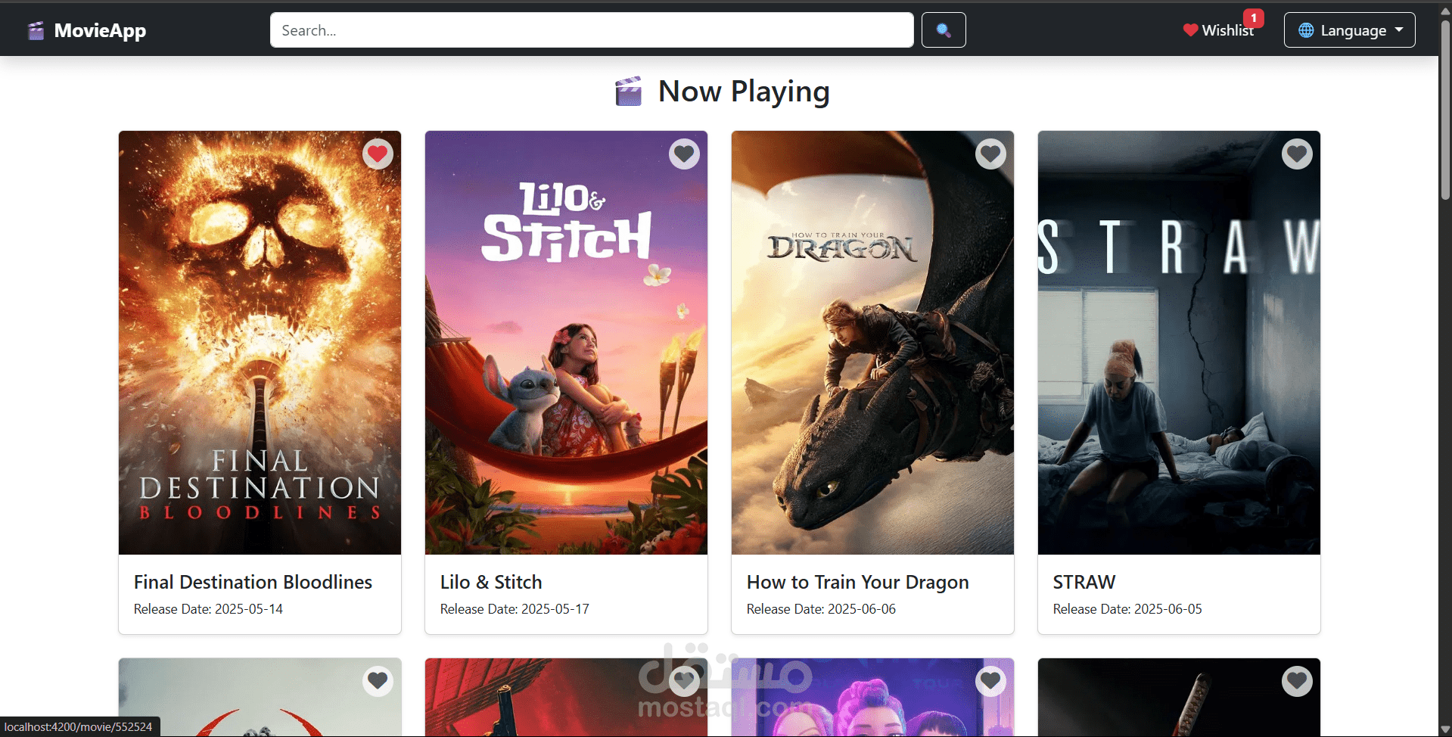The height and width of the screenshot is (737, 1452).
Task: Click the STRAW movie title
Action: tap(1084, 582)
